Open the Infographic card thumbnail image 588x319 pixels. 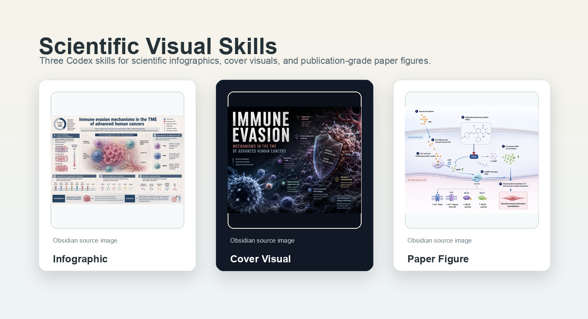point(117,160)
